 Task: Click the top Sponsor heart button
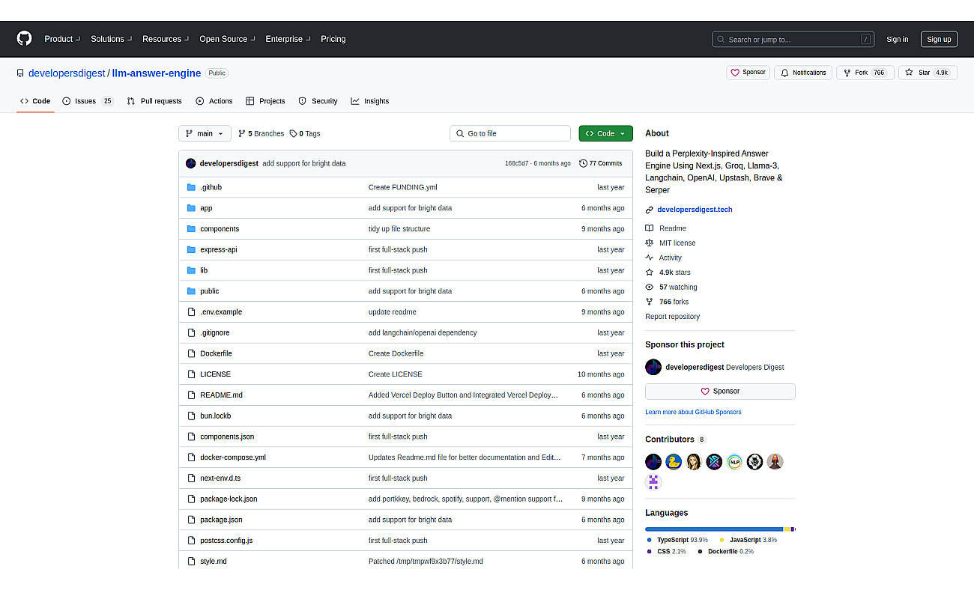(x=748, y=73)
